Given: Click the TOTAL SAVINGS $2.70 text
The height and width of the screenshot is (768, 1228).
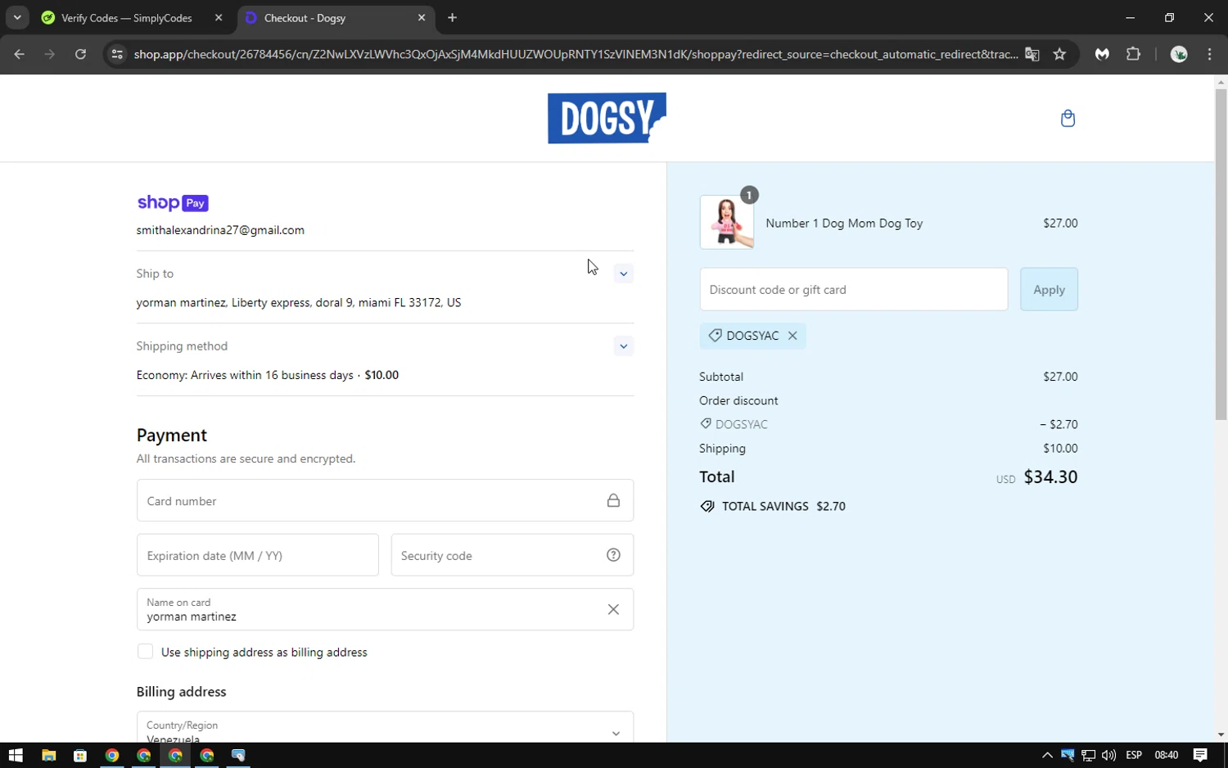Looking at the screenshot, I should click(x=783, y=506).
